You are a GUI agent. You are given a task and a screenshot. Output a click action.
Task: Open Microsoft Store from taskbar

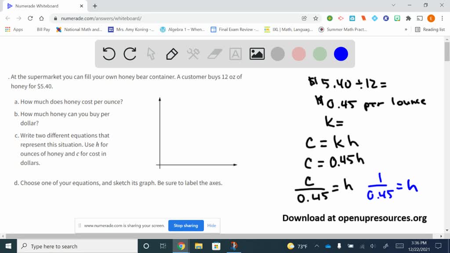click(x=216, y=246)
